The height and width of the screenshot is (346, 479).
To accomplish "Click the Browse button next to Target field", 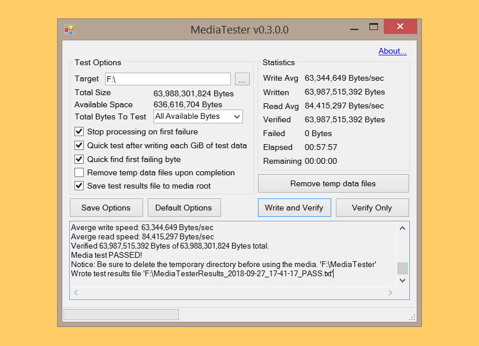I will click(242, 78).
